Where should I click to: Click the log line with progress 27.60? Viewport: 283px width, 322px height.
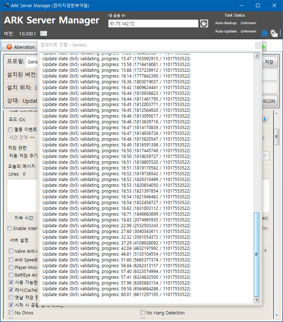[116, 231]
